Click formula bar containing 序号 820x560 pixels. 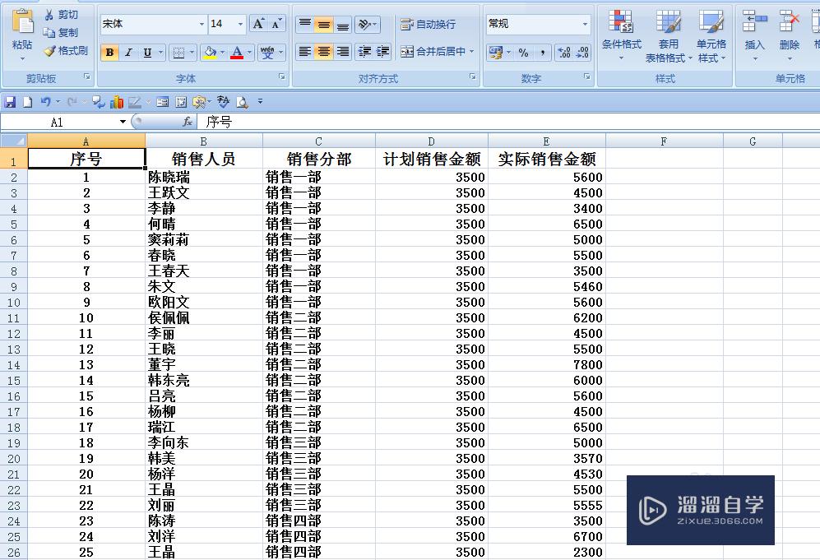tap(507, 122)
